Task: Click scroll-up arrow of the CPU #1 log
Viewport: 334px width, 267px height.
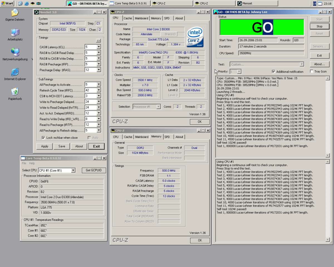Action: pyautogui.click(x=328, y=162)
